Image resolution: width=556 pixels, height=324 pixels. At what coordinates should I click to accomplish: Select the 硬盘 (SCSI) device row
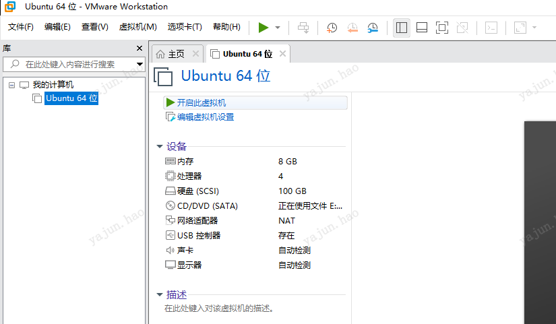point(255,191)
